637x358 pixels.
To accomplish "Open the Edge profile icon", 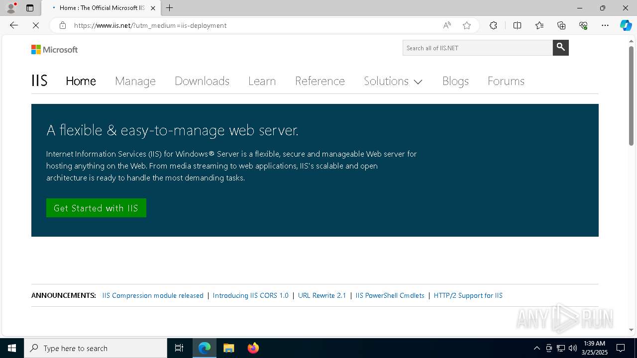I will tap(11, 8).
